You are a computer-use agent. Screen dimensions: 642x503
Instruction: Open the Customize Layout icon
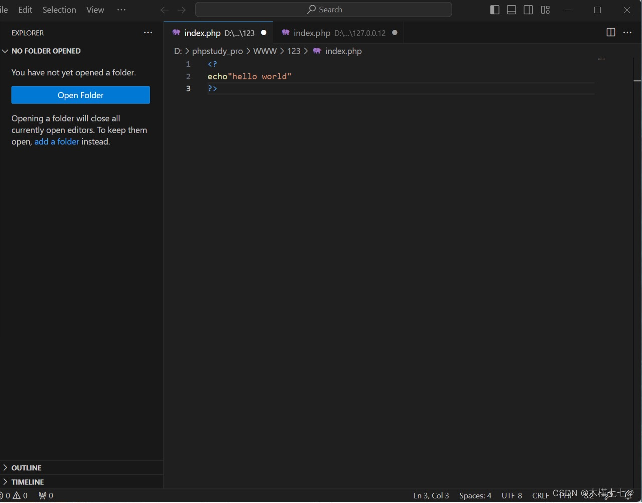click(x=545, y=10)
